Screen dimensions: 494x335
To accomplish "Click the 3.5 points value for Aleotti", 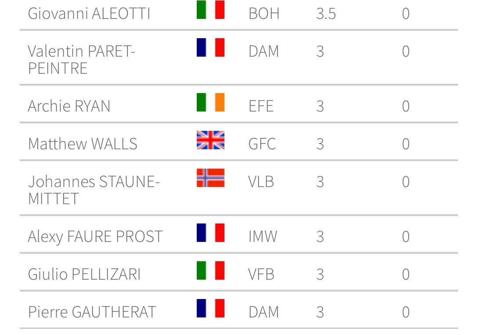I will pos(326,14).
